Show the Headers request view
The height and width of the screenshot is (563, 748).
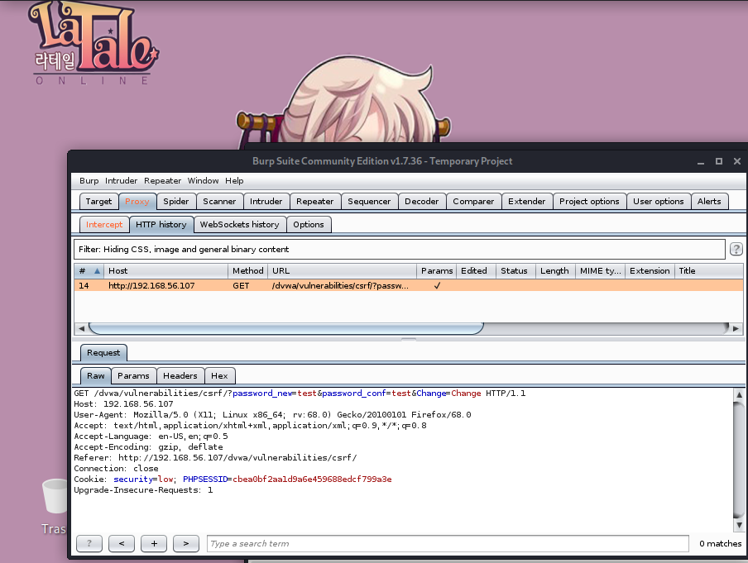180,375
